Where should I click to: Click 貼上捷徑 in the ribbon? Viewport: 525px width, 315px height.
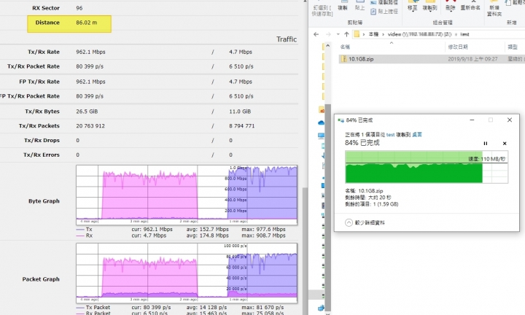click(x=385, y=12)
